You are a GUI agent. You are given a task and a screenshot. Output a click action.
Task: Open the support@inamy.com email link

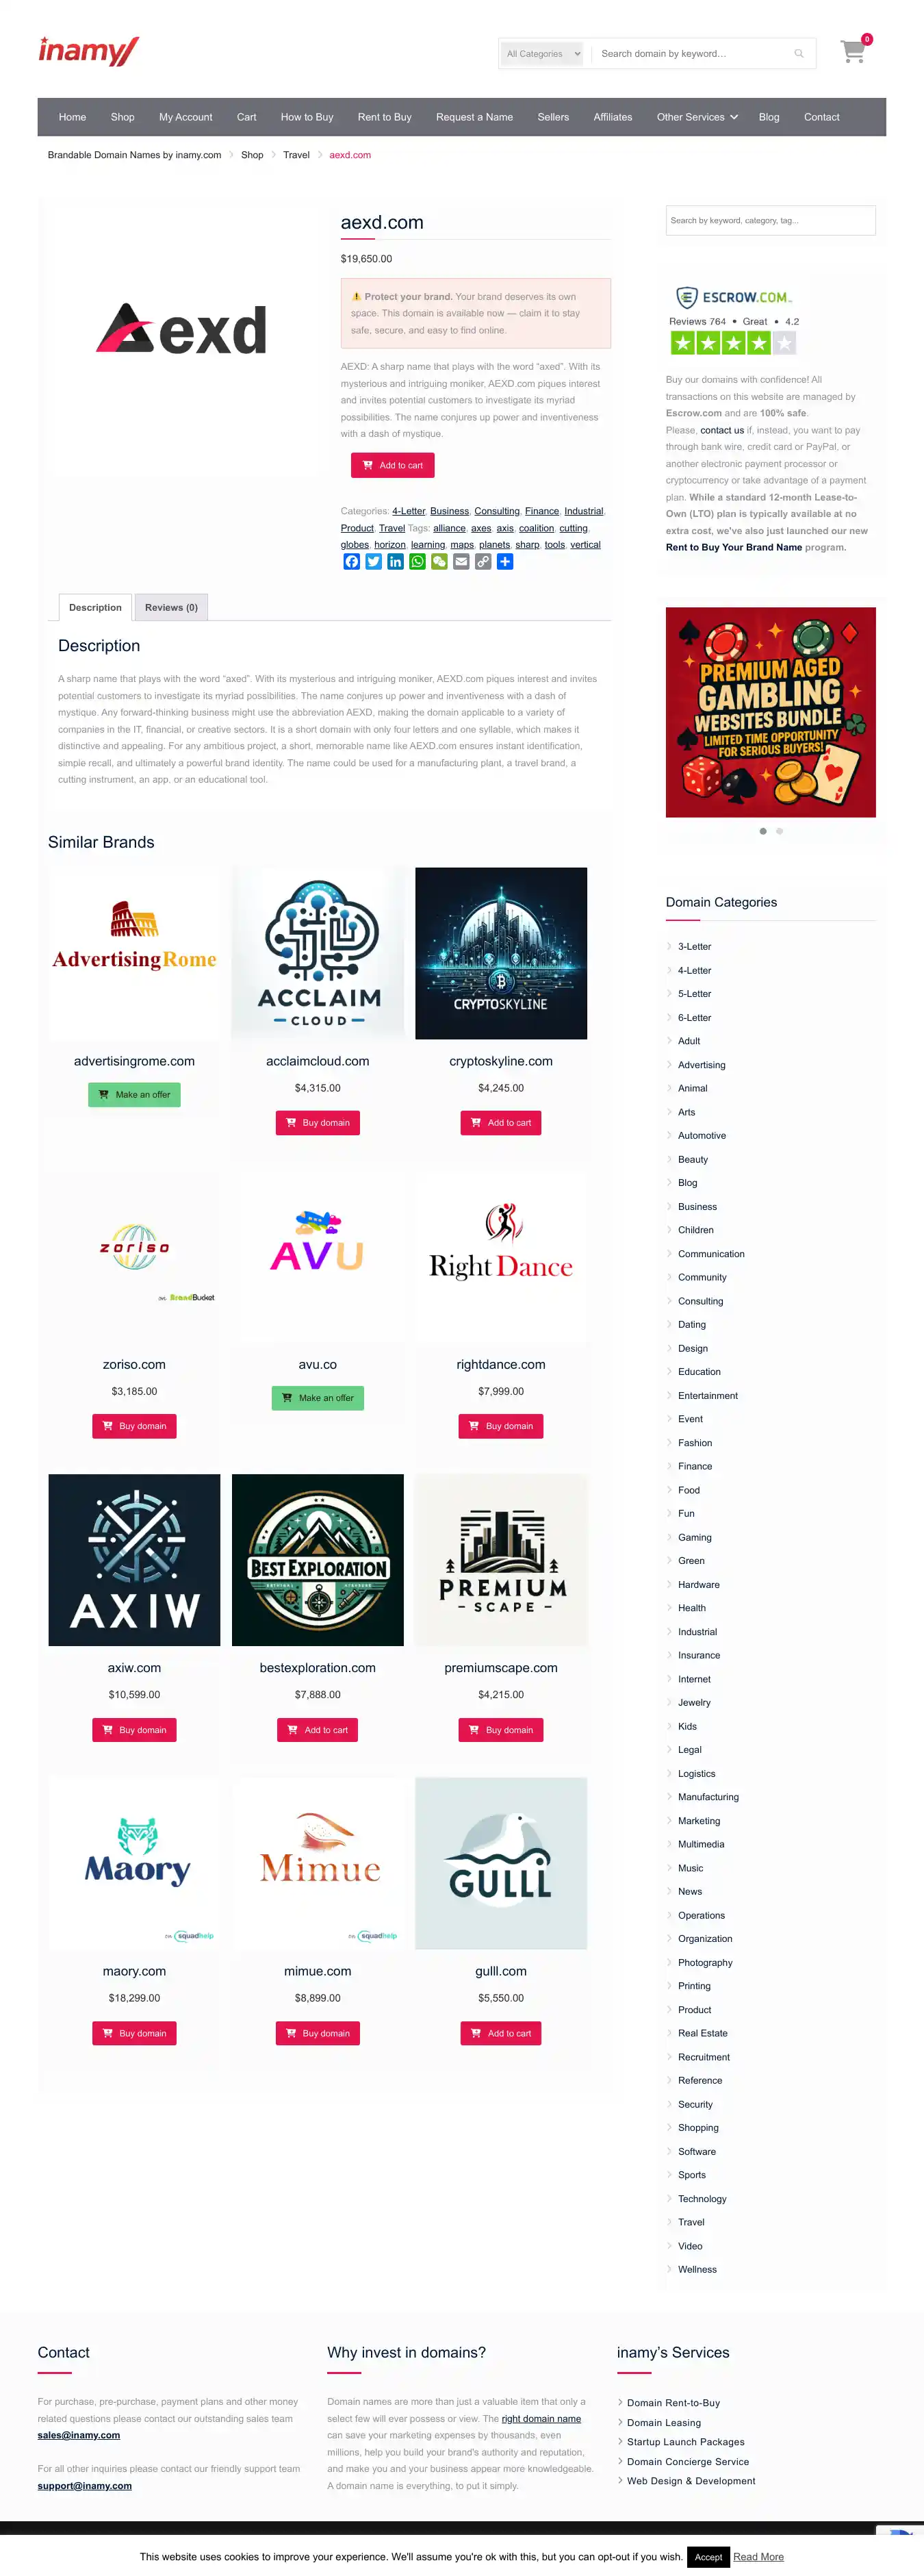[85, 2485]
